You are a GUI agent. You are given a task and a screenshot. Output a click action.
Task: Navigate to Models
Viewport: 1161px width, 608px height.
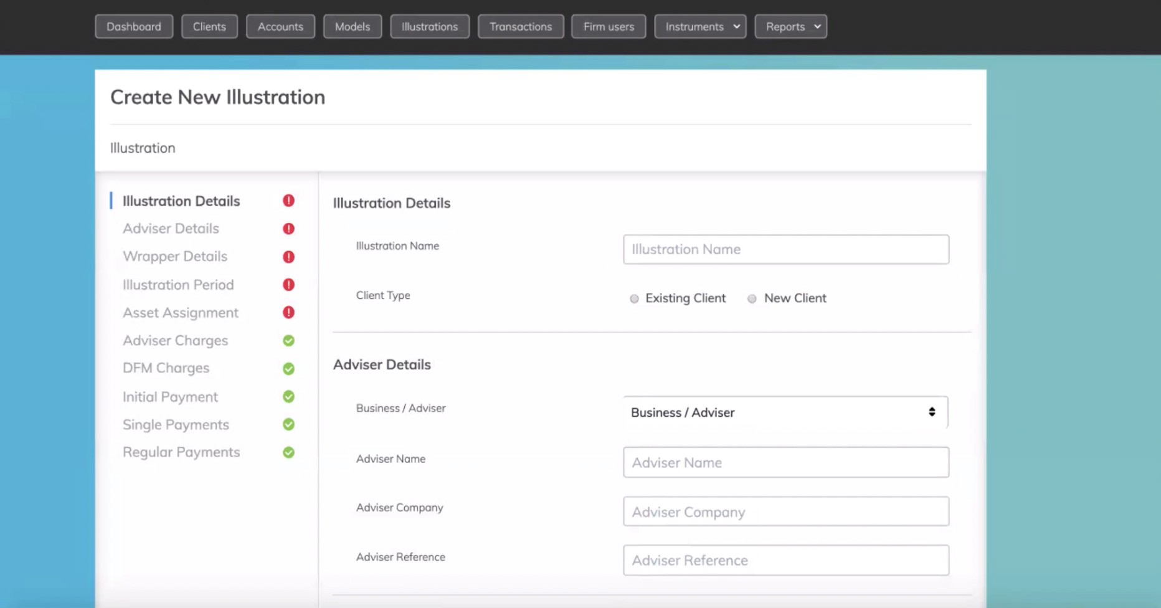pyautogui.click(x=353, y=27)
